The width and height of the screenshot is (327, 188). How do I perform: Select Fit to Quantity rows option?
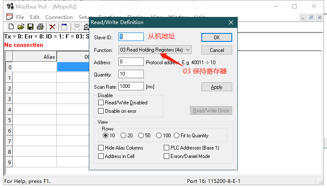[x=177, y=136]
